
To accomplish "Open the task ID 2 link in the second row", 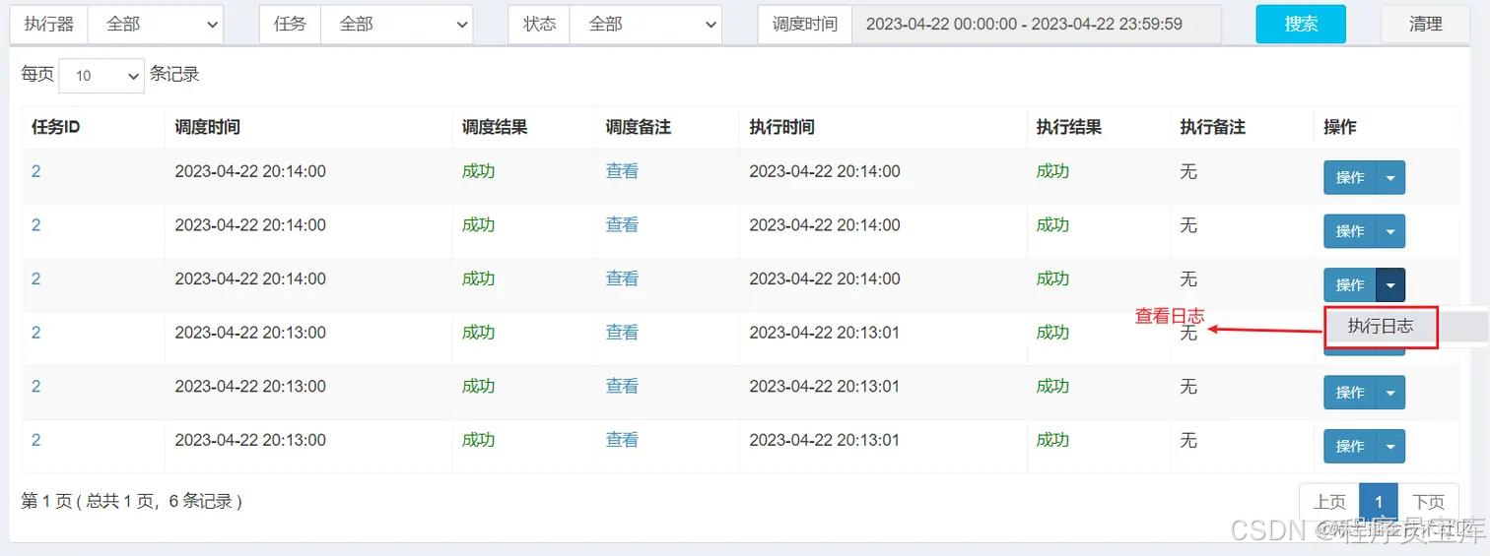I will tap(36, 224).
